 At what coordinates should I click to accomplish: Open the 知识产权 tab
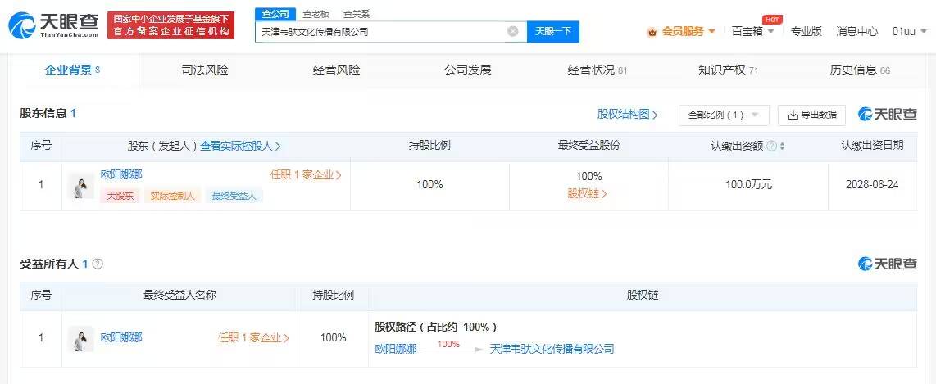tap(728, 70)
